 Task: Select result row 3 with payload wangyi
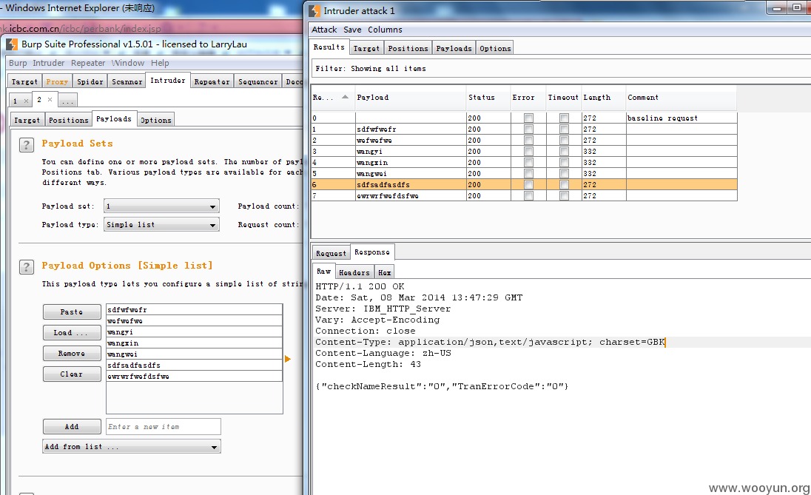pyautogui.click(x=524, y=152)
